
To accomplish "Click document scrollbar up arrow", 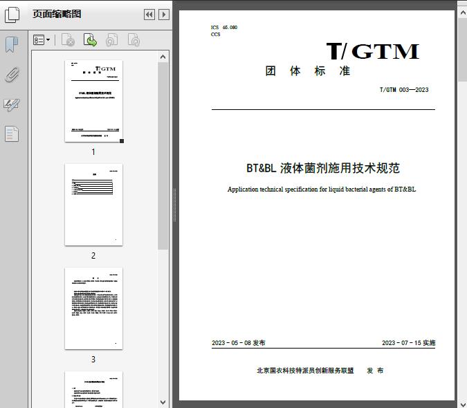I will (461, 16).
